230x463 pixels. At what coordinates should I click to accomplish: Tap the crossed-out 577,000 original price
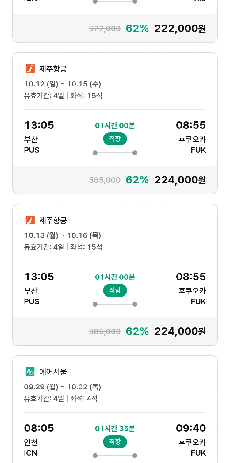coord(105,29)
